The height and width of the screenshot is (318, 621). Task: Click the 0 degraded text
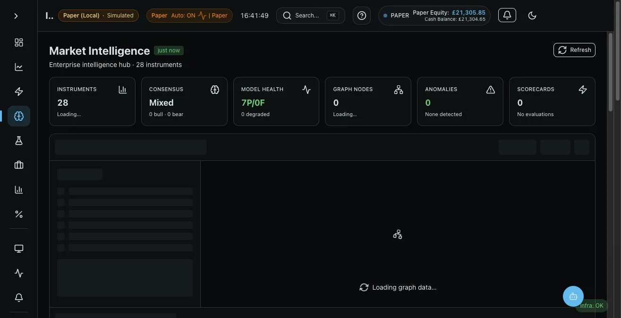(255, 114)
